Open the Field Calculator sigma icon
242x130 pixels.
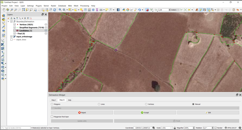pos(97,10)
